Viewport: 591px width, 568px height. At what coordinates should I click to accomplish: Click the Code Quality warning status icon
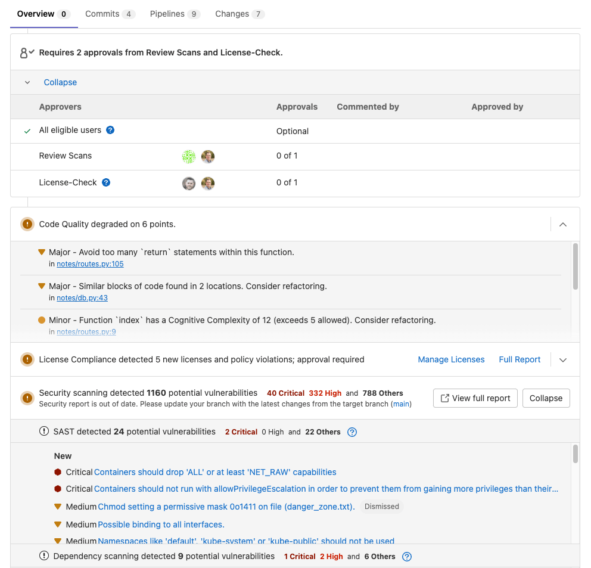click(27, 225)
